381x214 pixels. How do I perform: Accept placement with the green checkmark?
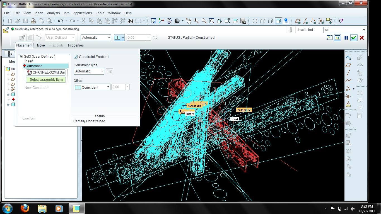pyautogui.click(x=354, y=38)
